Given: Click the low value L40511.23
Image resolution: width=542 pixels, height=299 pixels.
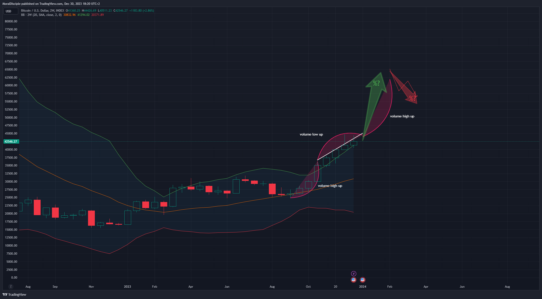Looking at the screenshot, I should coord(105,11).
